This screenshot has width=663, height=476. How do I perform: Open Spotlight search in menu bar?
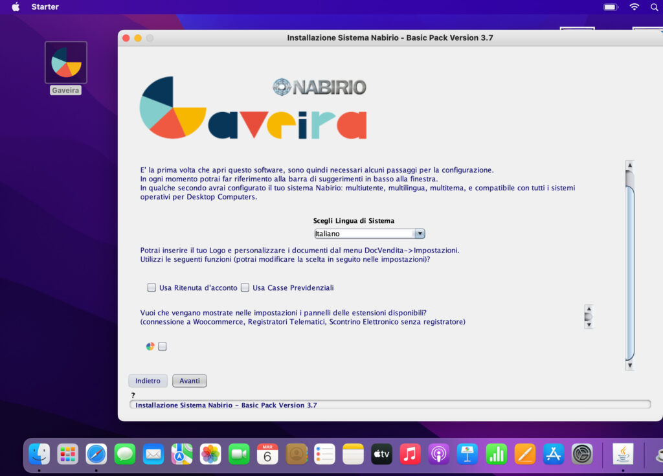tap(654, 6)
